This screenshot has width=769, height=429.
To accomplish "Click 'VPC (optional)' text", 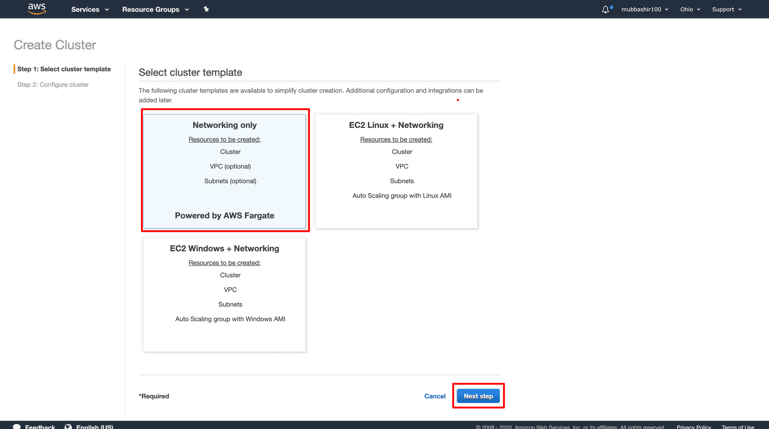I will (230, 166).
